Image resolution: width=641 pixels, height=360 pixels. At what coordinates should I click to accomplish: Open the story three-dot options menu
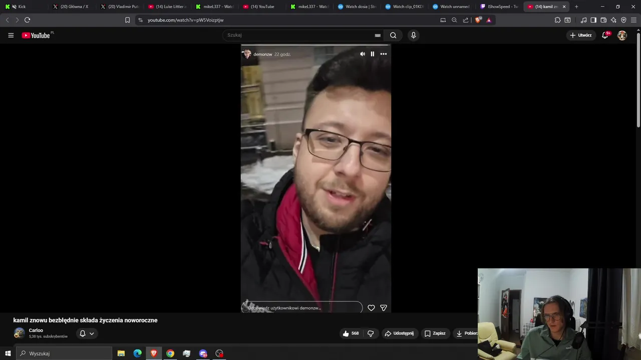384,54
